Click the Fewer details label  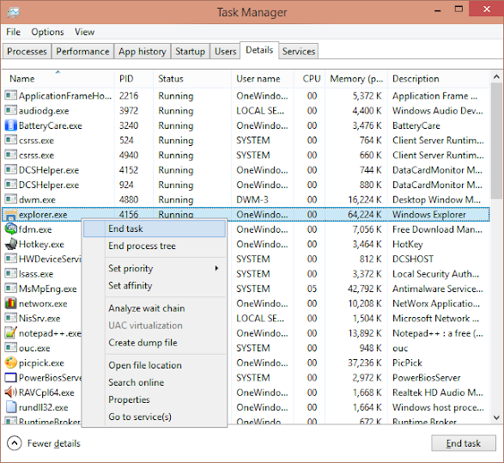tap(54, 443)
